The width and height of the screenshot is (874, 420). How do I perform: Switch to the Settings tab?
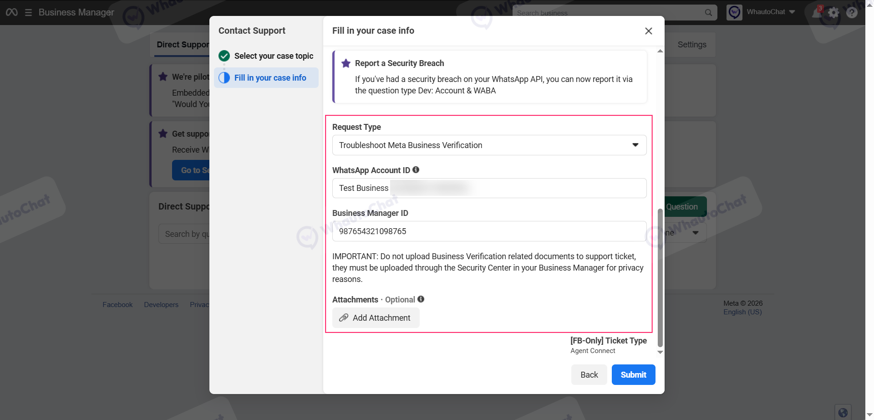(691, 45)
